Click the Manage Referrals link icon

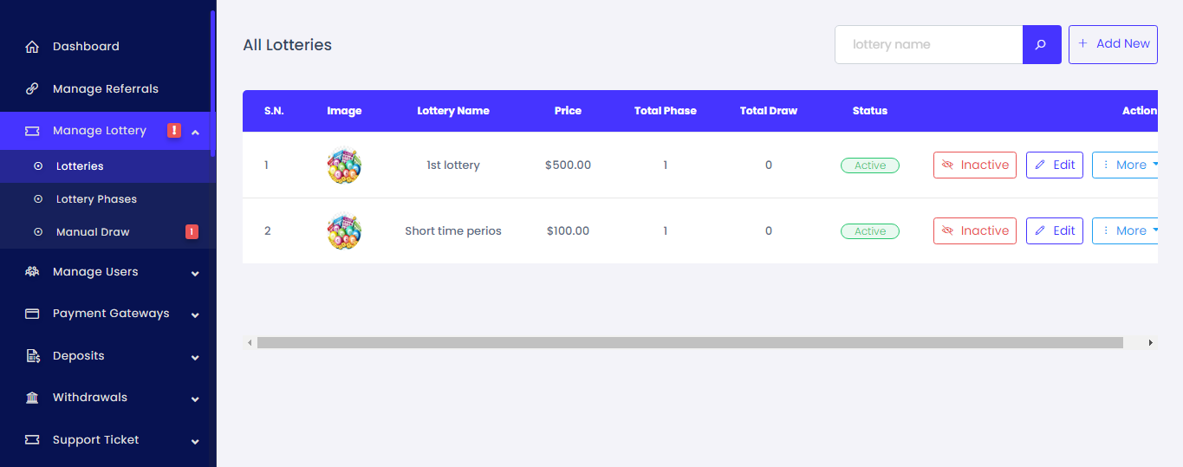(x=32, y=89)
